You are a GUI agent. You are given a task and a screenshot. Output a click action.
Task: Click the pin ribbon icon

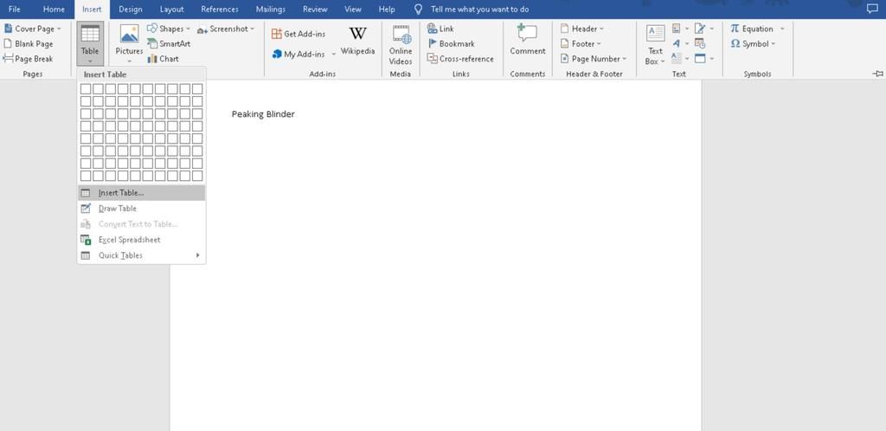tap(877, 74)
